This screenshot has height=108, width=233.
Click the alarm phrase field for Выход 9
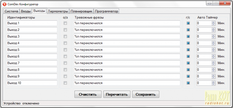pos(127,76)
